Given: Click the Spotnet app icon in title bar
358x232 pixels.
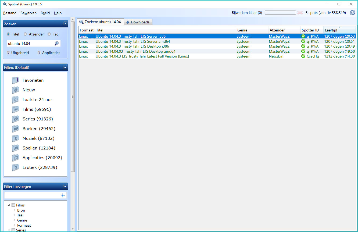Looking at the screenshot, I should tap(5, 4).
